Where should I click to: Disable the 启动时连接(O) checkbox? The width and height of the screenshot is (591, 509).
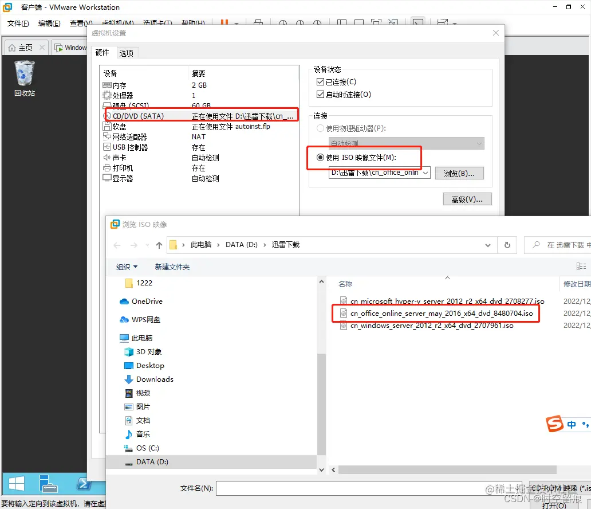click(x=320, y=94)
